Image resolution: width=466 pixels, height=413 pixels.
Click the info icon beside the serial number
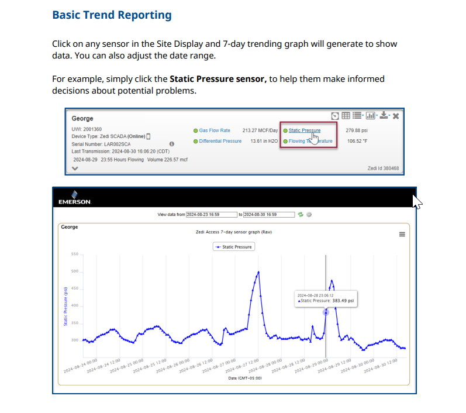(172, 144)
